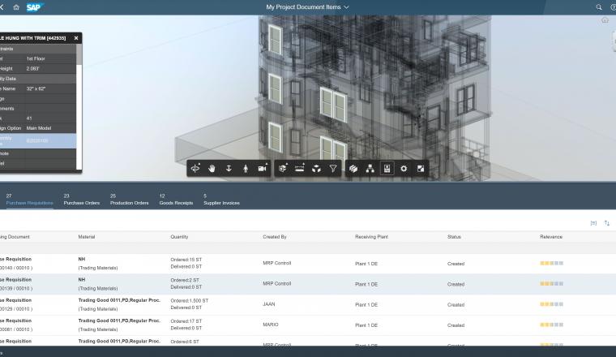
Task: Click 'Plant 1 DE' in the JAAN row
Action: (366, 305)
